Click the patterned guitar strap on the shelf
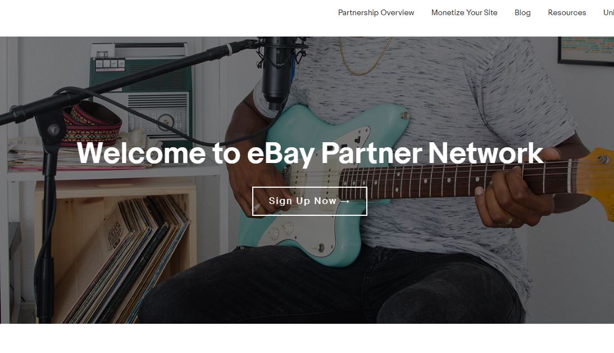Viewport: 614px width, 353px height. 93,124
